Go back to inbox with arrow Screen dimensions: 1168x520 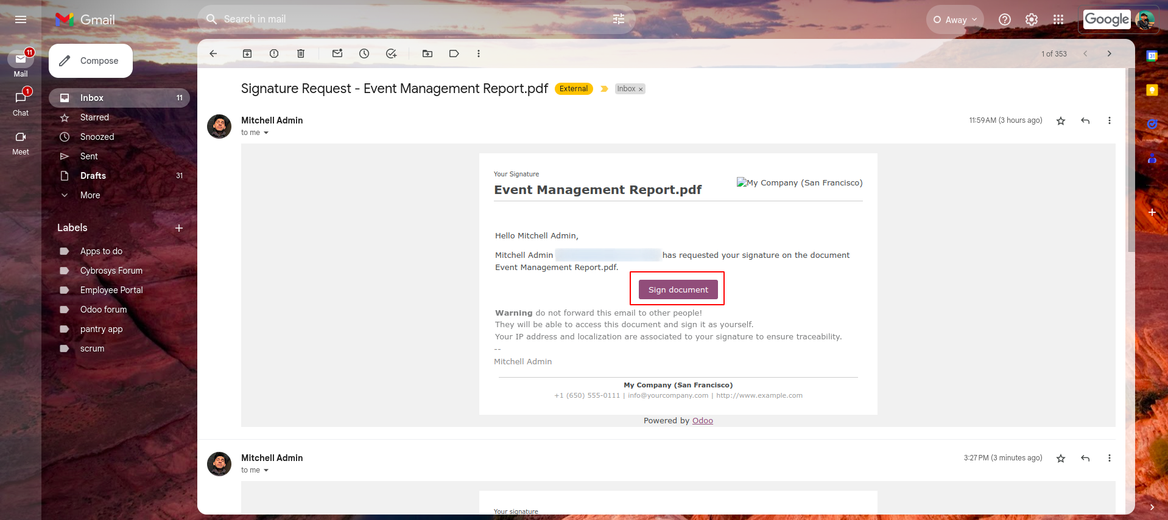[x=213, y=54]
